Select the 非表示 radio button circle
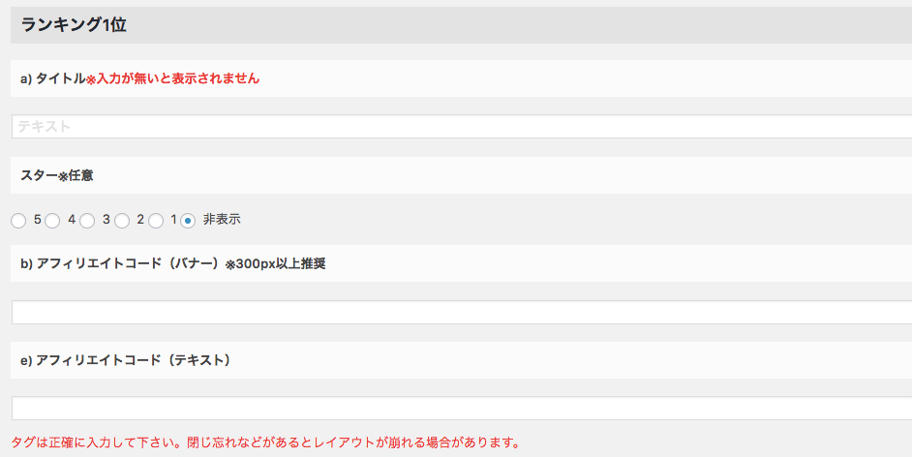 coord(188,221)
